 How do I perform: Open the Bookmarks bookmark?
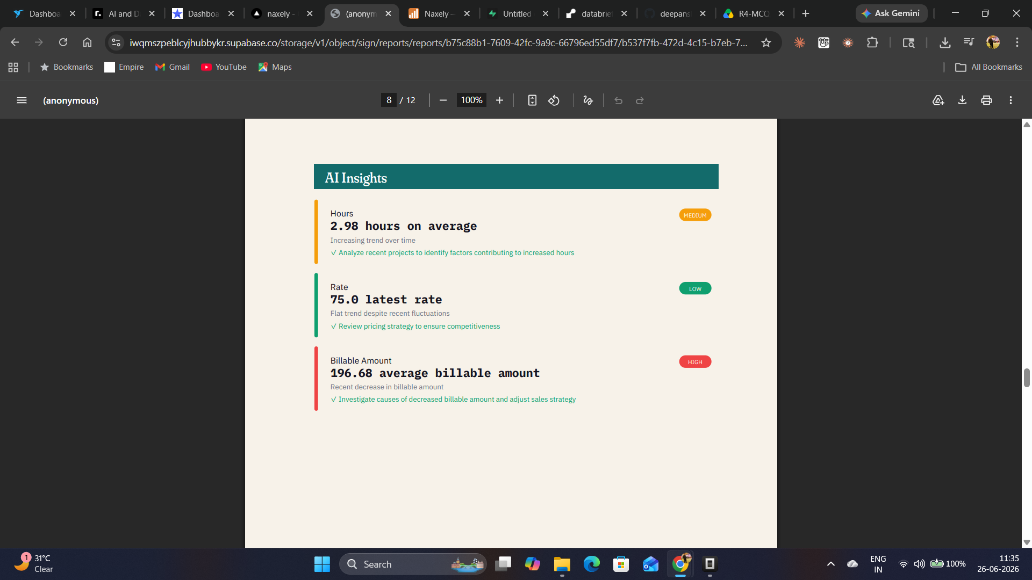(67, 67)
